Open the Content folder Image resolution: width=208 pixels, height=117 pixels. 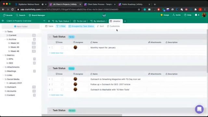pyautogui.click(x=11, y=95)
